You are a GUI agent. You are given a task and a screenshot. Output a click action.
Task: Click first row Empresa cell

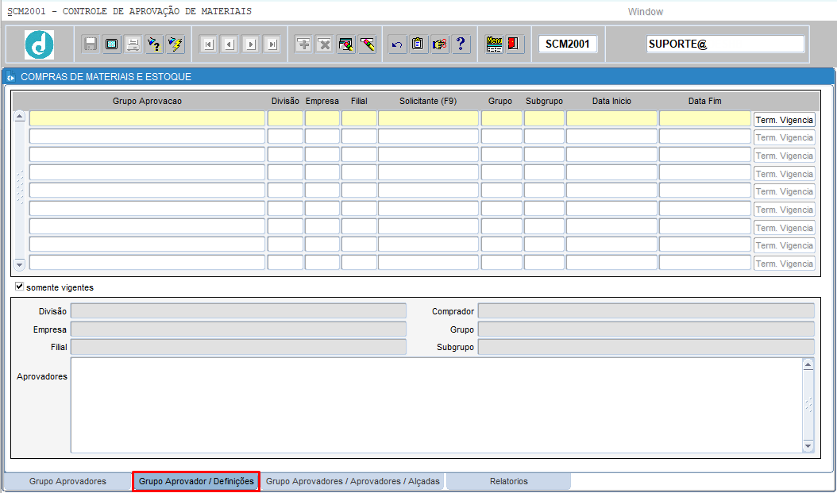[x=322, y=118]
